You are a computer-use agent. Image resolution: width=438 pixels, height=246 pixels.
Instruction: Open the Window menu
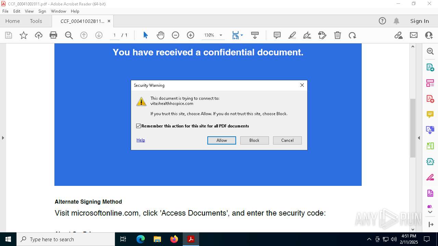tap(59, 11)
